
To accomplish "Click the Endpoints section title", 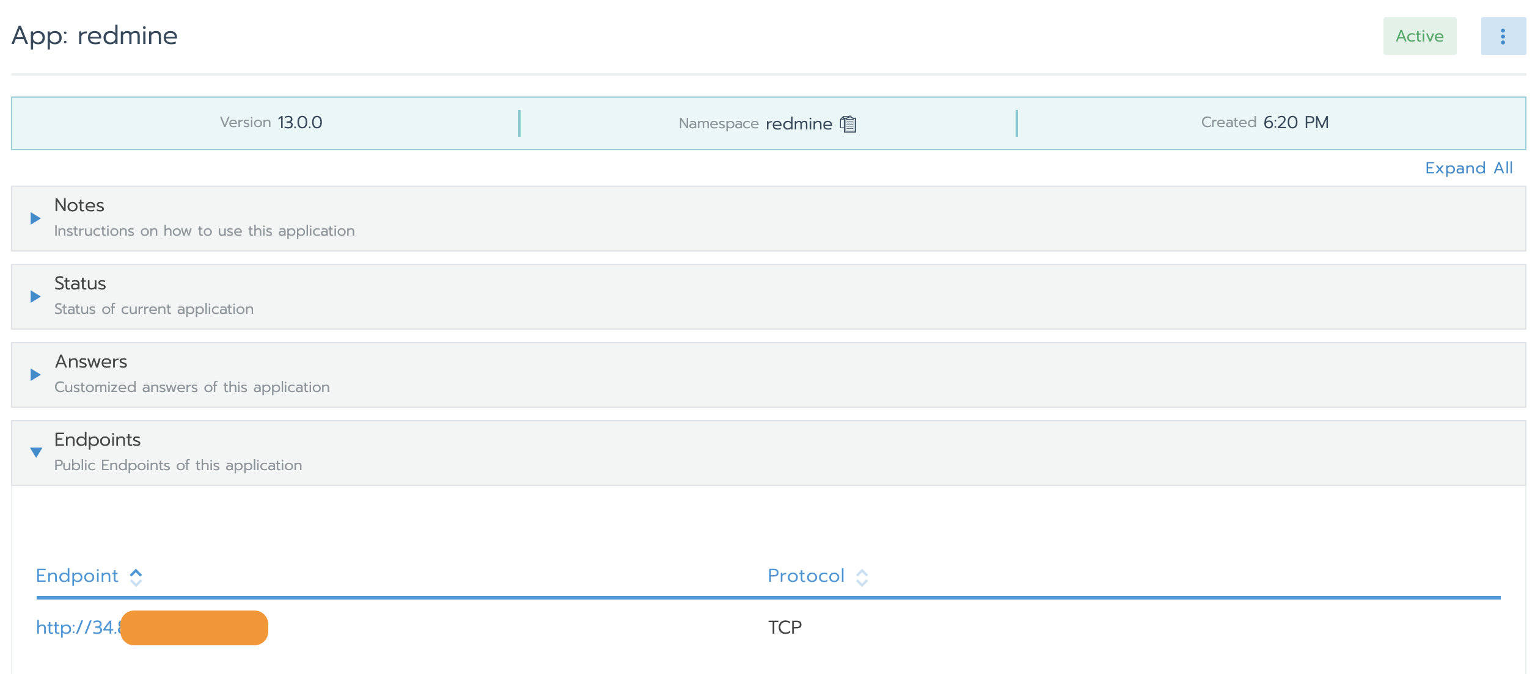I will click(97, 440).
